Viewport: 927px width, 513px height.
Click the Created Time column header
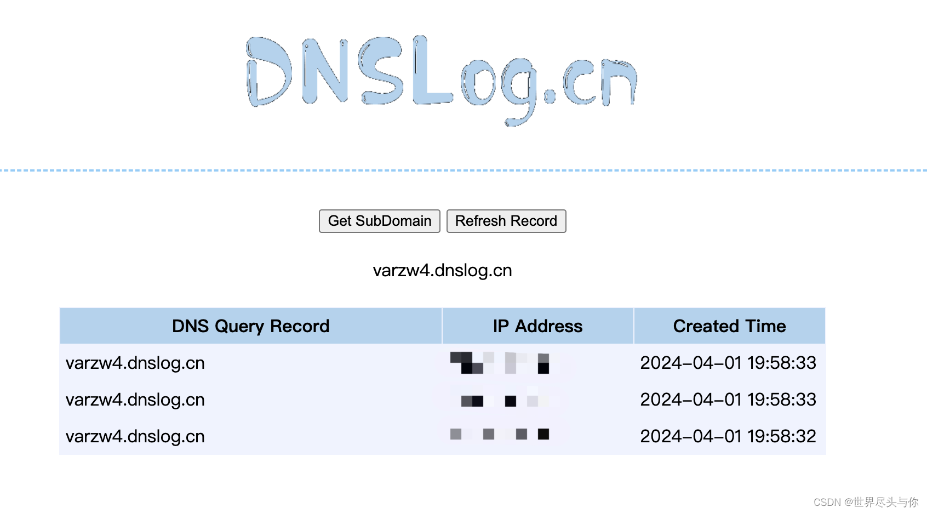coord(729,326)
